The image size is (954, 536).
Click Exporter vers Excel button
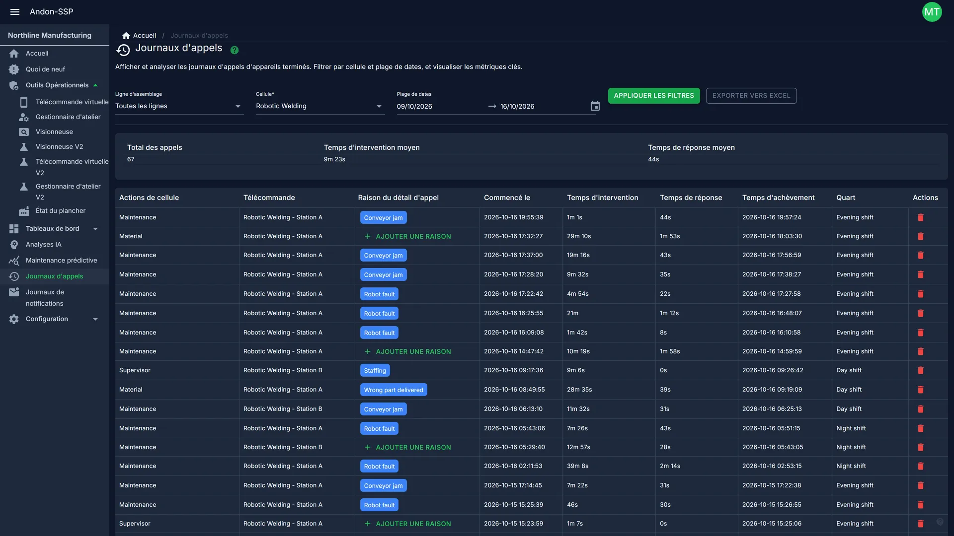(x=751, y=96)
